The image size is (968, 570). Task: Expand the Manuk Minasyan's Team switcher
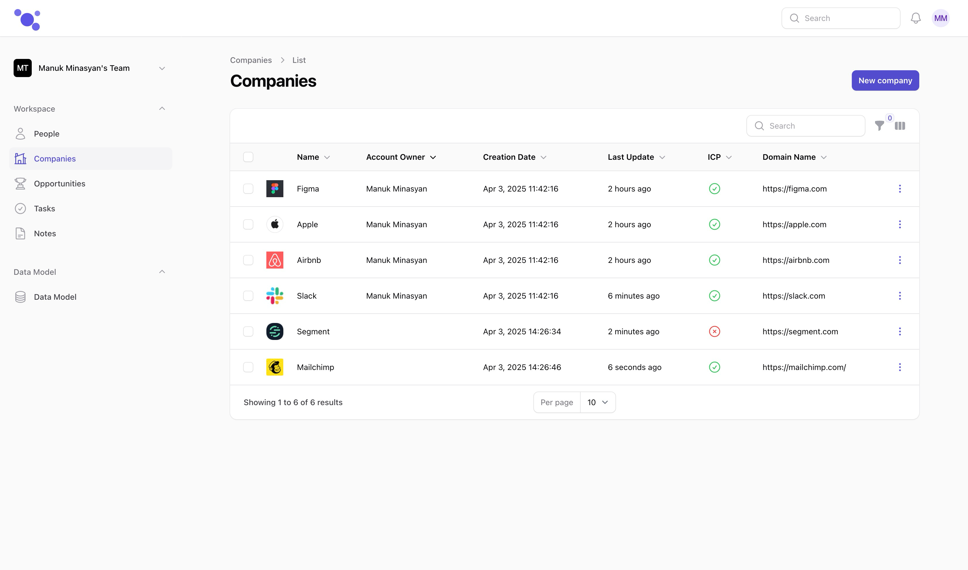click(162, 68)
